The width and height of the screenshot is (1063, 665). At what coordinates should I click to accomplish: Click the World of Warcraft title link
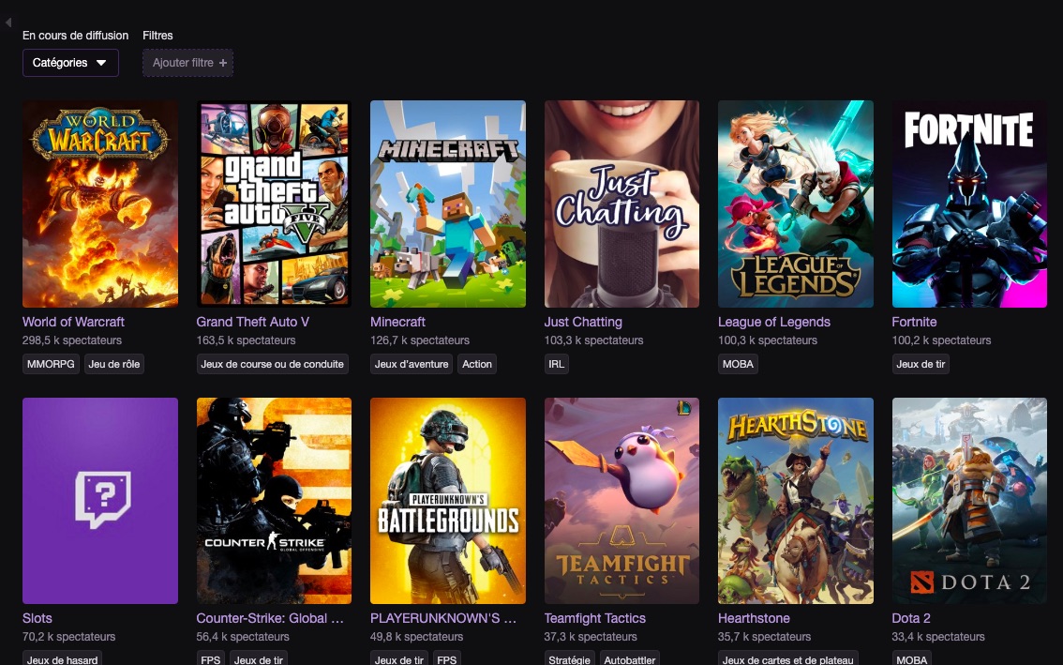click(73, 322)
